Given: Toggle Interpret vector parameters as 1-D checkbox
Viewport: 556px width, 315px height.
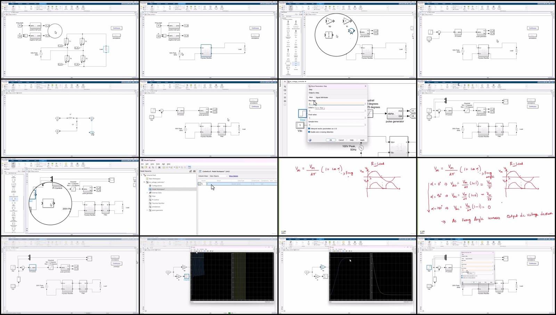Looking at the screenshot, I should coord(309,129).
